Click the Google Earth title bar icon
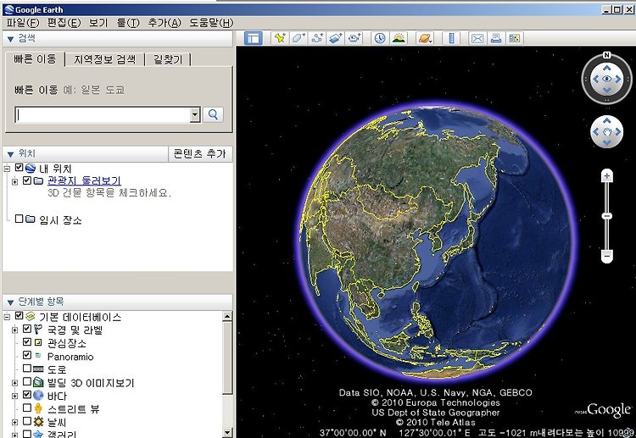Viewport: 636px width, 438px height. pyautogui.click(x=8, y=9)
